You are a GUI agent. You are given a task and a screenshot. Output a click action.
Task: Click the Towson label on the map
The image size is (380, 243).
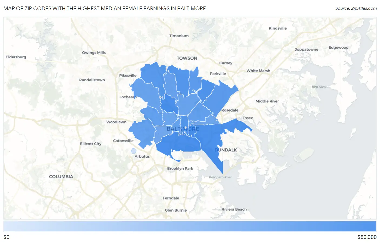[x=187, y=58]
